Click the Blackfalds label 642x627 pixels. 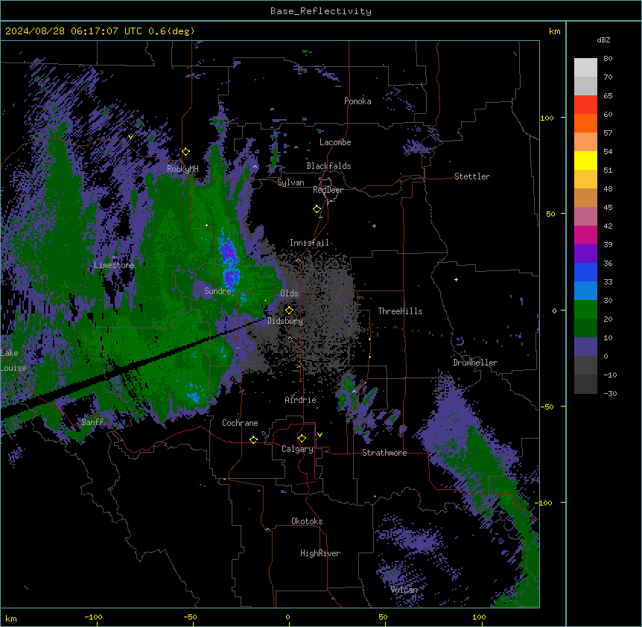click(x=328, y=166)
